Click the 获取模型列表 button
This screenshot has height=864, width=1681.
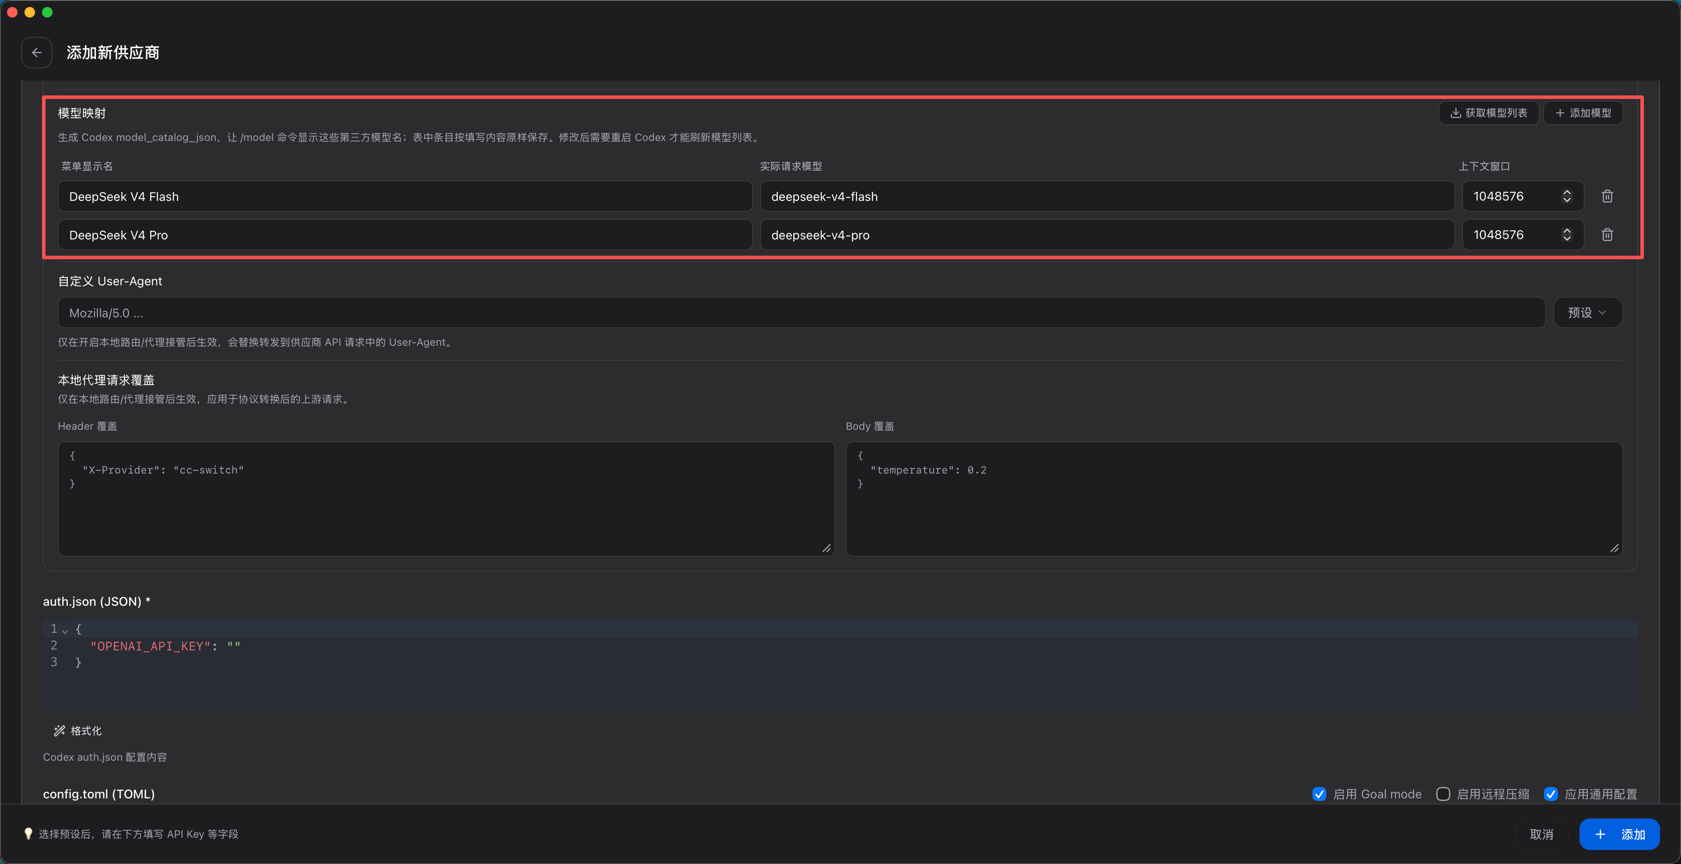point(1488,113)
